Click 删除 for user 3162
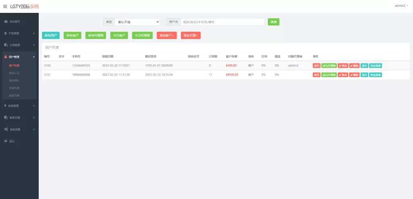Viewport: 413px width, 199px height. (x=355, y=66)
